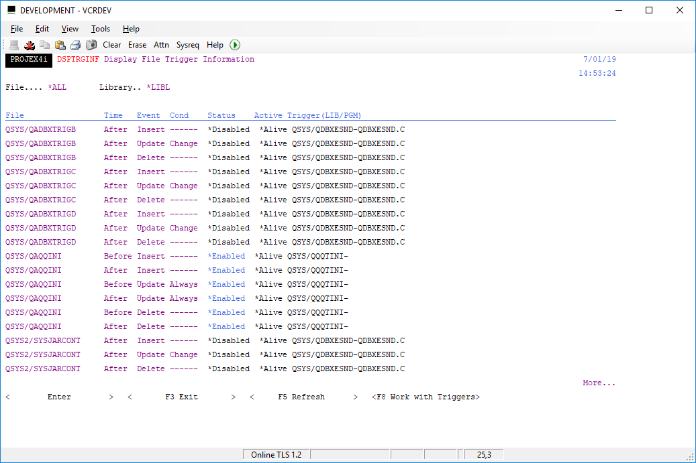
Task: Open the Help menu in menu bar
Action: [x=131, y=29]
